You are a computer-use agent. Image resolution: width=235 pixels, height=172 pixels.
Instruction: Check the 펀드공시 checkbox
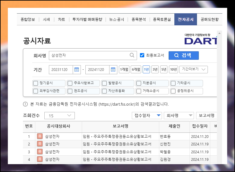point(70,91)
